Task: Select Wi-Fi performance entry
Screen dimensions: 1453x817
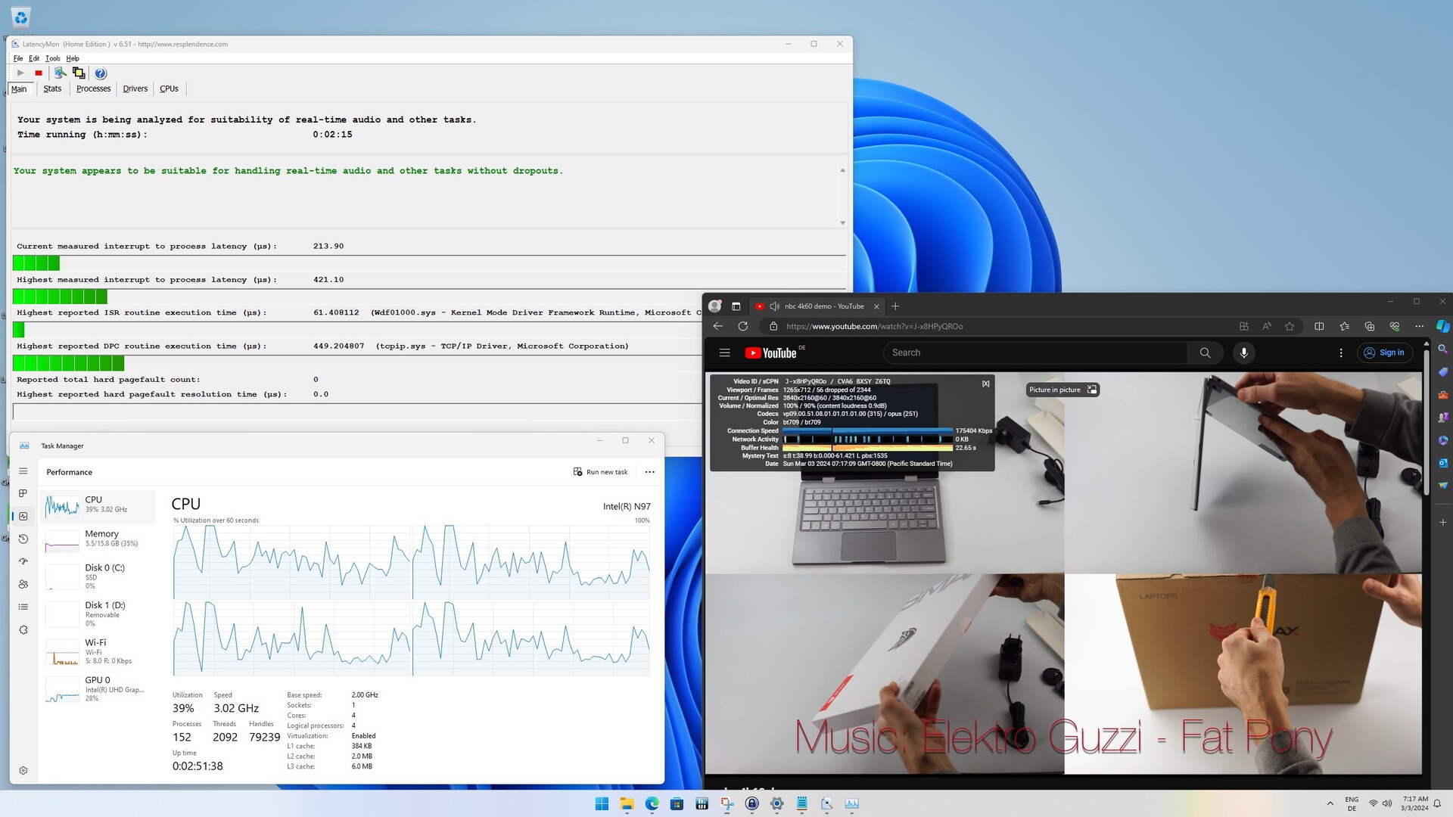Action: point(98,651)
